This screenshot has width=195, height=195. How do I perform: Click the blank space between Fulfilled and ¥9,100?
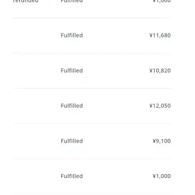[x=117, y=141]
